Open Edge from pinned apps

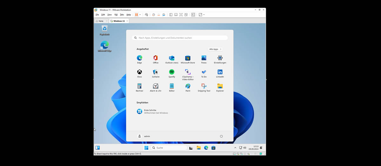[139, 59]
